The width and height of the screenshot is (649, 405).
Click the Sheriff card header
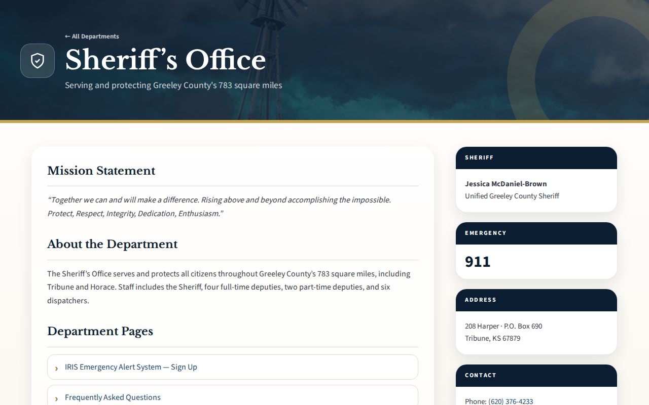tap(536, 158)
